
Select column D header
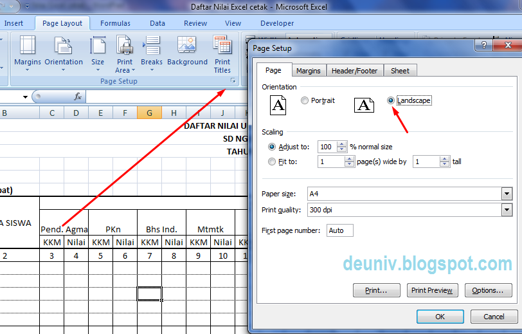[x=76, y=113]
